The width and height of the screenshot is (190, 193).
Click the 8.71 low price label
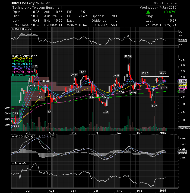pos(50,112)
